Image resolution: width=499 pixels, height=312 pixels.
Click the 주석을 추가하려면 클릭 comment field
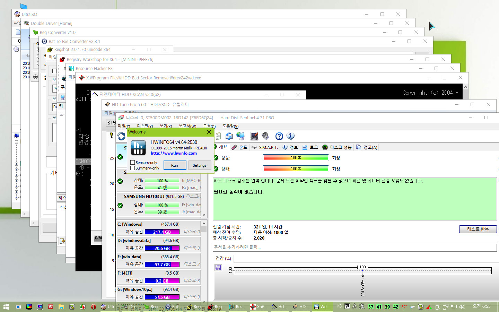tap(354, 248)
